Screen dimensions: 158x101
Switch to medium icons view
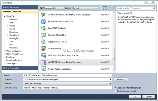pyautogui.click(x=105, y=8)
